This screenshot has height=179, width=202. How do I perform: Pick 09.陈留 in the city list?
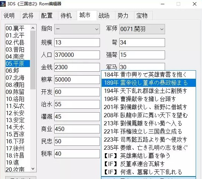18,92
